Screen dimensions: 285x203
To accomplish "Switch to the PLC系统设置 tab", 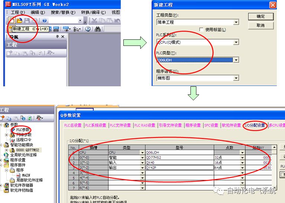I will click(95, 125).
